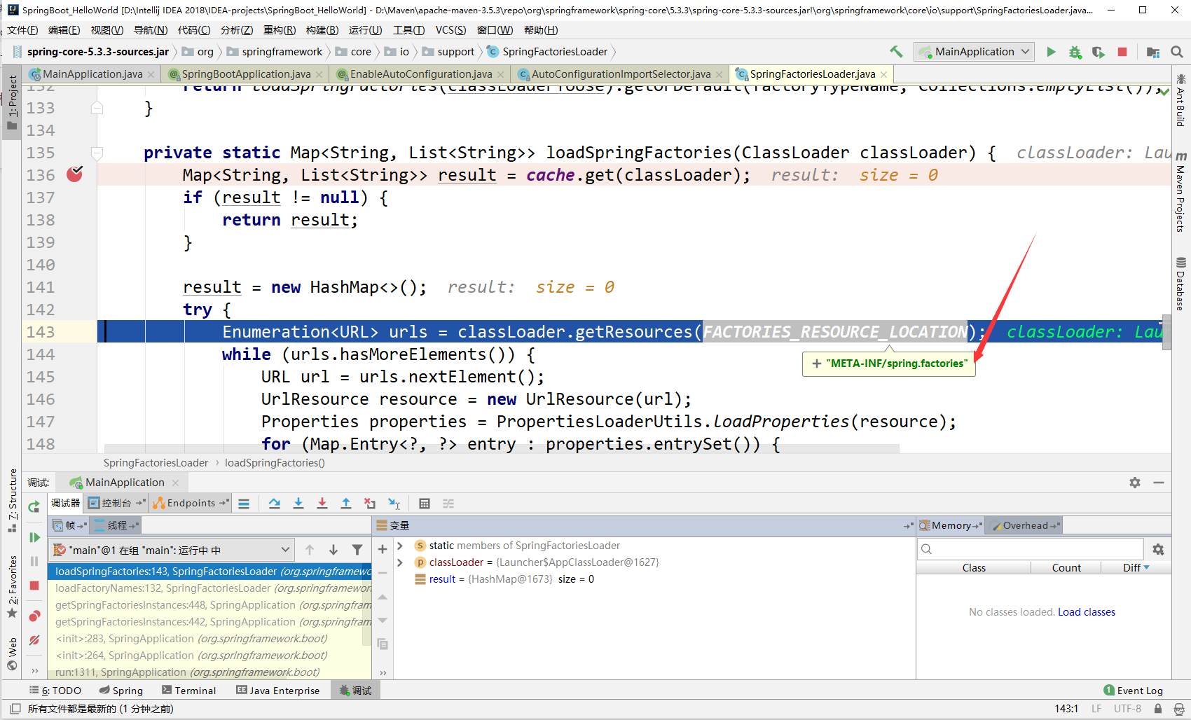Click the Run with Coverage shield icon
Screen dimensions: 1191x720
tap(1098, 52)
